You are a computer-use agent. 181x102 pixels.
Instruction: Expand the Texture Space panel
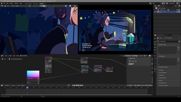point(162,78)
